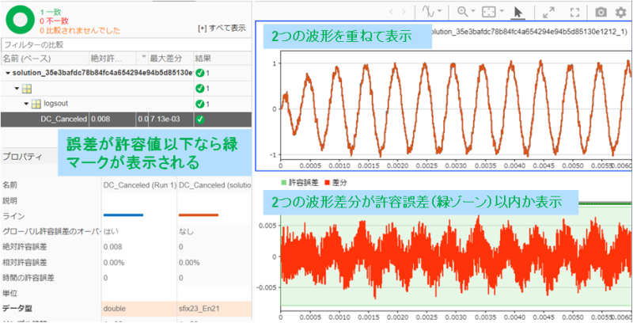Viewport: 633px width, 323px height.
Task: Click the すべて表示 expand all link
Action: [x=222, y=28]
